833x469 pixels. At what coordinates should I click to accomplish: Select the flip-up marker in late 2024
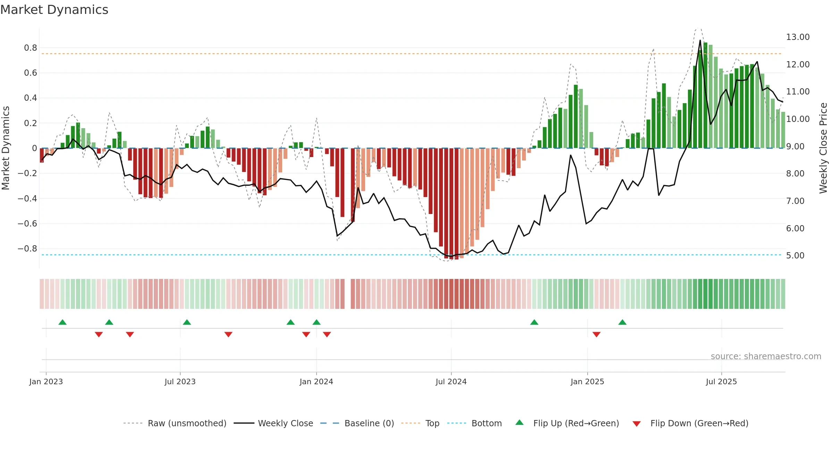click(x=534, y=322)
